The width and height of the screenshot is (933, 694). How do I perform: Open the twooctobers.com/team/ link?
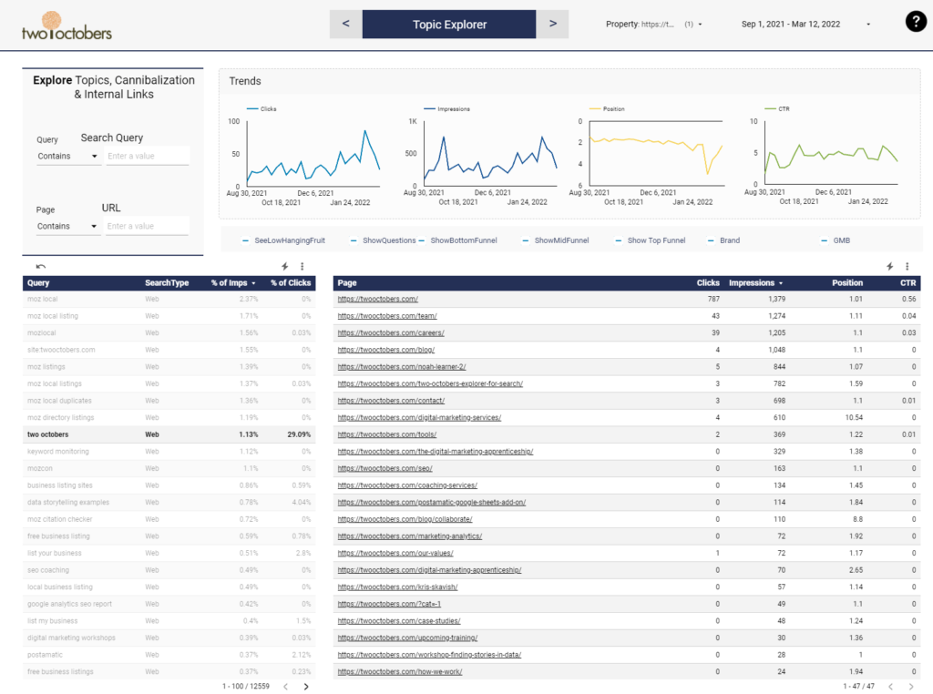[387, 316]
